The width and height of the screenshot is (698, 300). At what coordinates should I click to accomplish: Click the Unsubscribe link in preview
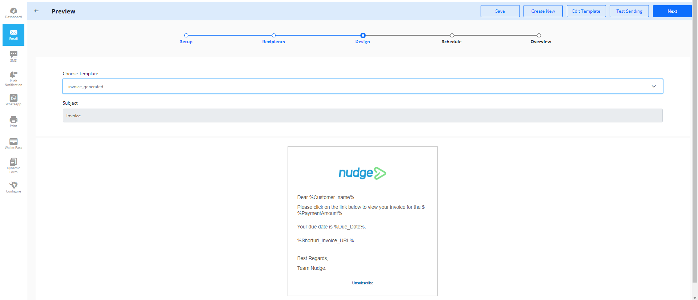[362, 283]
